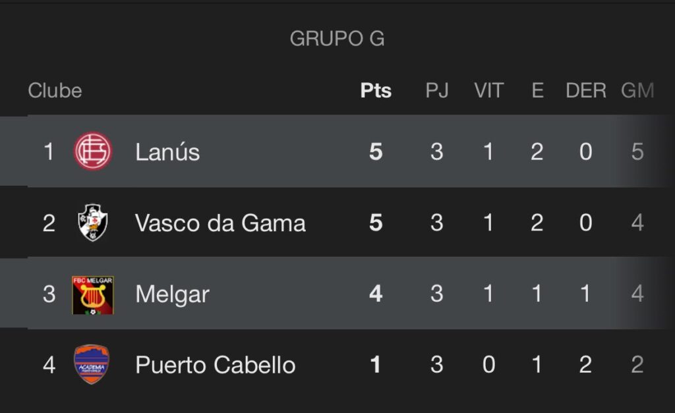The width and height of the screenshot is (675, 413).
Task: Click the Vasco da Gama crest
Action: 93,223
